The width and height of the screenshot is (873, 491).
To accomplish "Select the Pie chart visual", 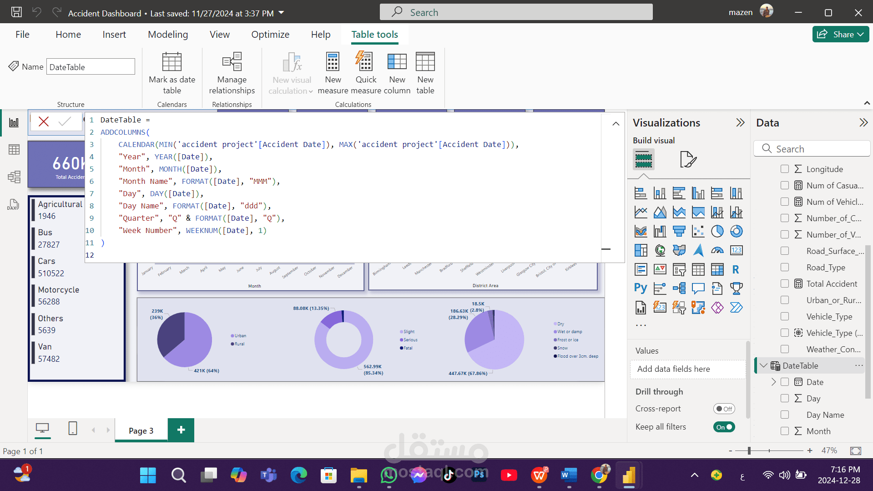I will tap(717, 231).
